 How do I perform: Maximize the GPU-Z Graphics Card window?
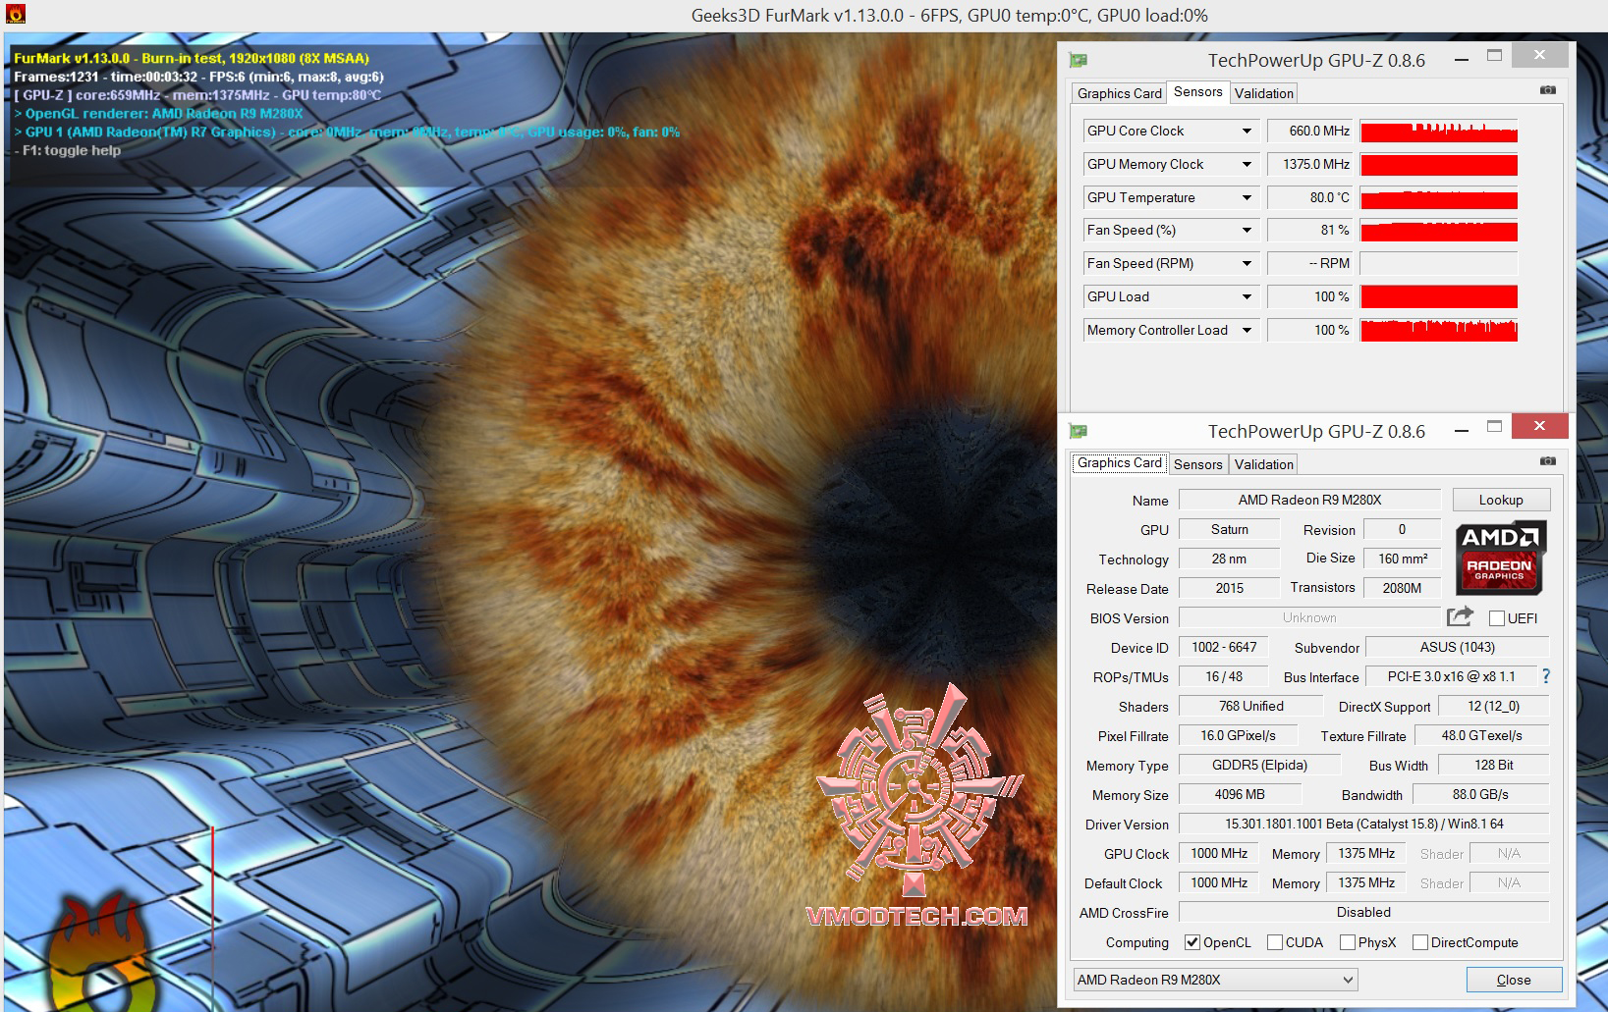1495,427
